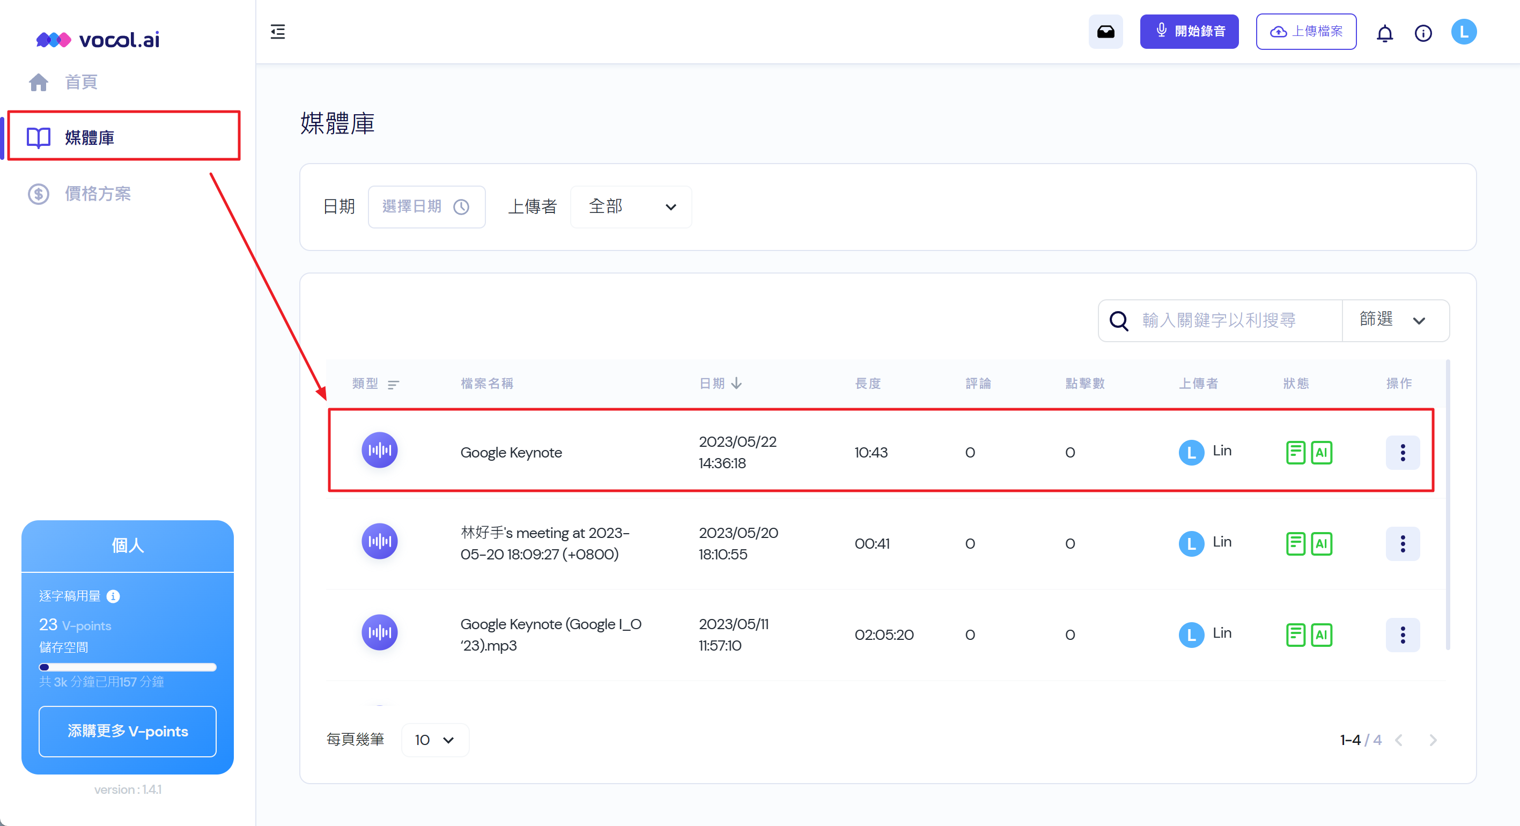Click the notification bell icon
Image resolution: width=1520 pixels, height=826 pixels.
click(x=1384, y=33)
